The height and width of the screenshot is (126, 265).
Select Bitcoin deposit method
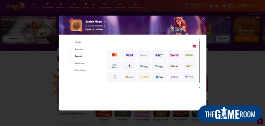coord(174,66)
